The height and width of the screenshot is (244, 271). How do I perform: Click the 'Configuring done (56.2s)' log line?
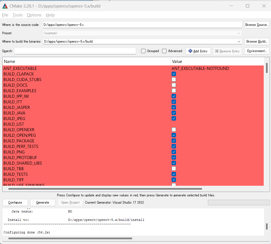pos(27,232)
